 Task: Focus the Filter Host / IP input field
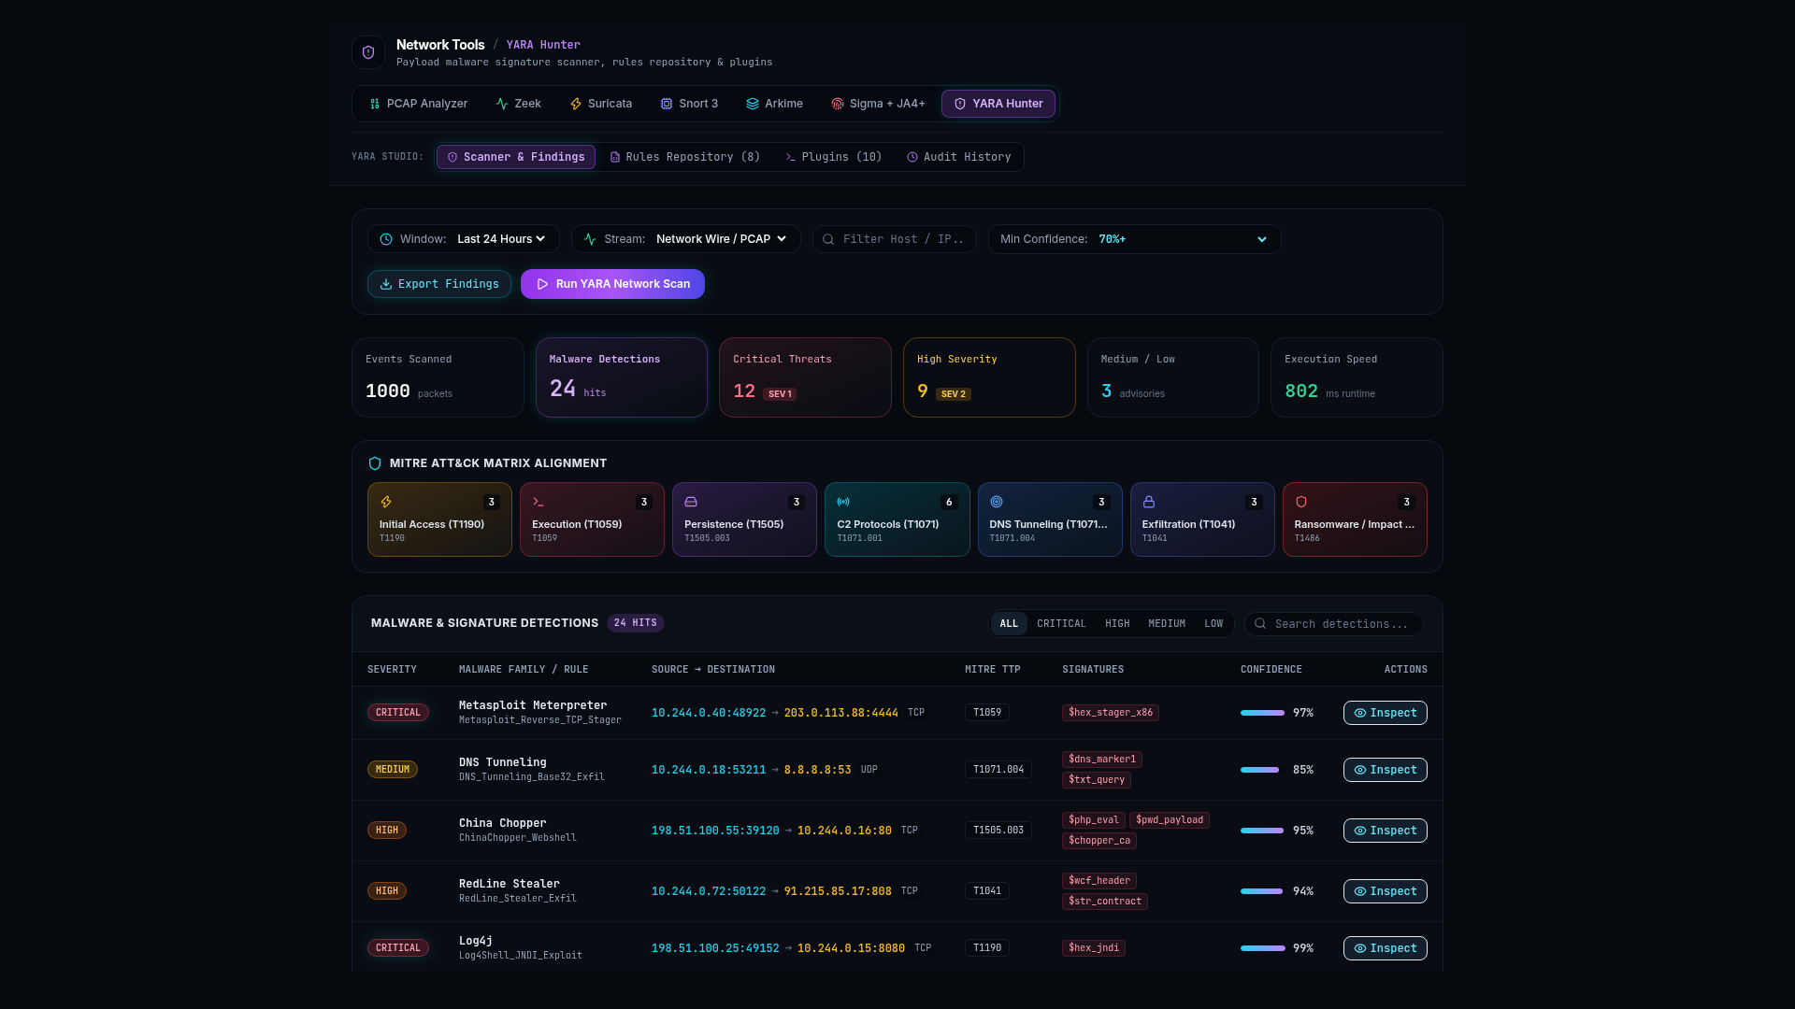894,239
